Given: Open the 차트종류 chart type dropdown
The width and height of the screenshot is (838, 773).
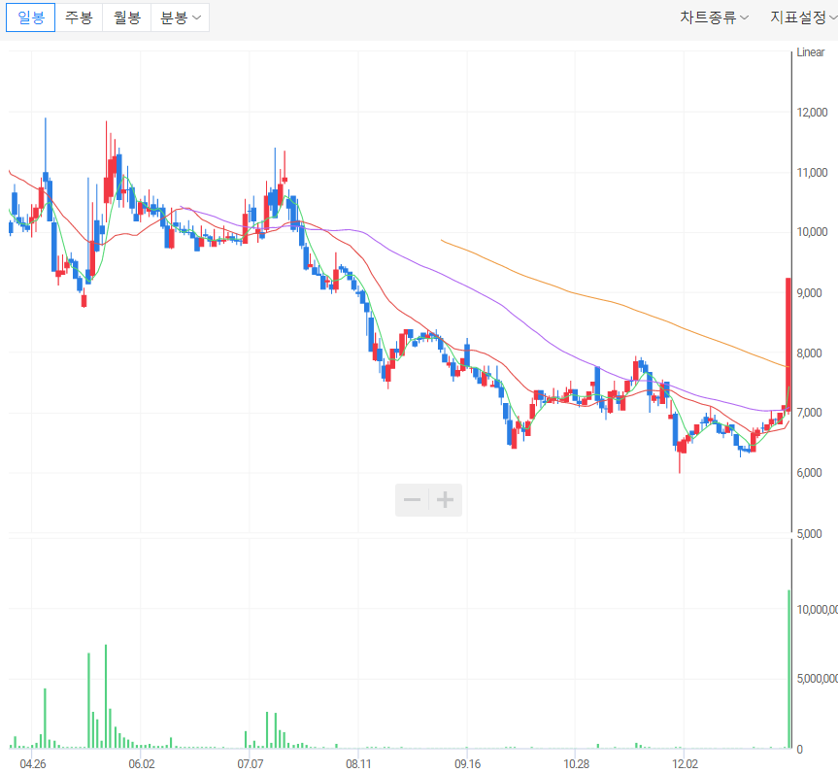Looking at the screenshot, I should 714,17.
